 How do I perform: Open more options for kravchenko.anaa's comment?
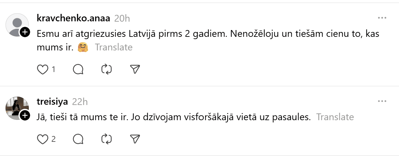(x=382, y=18)
